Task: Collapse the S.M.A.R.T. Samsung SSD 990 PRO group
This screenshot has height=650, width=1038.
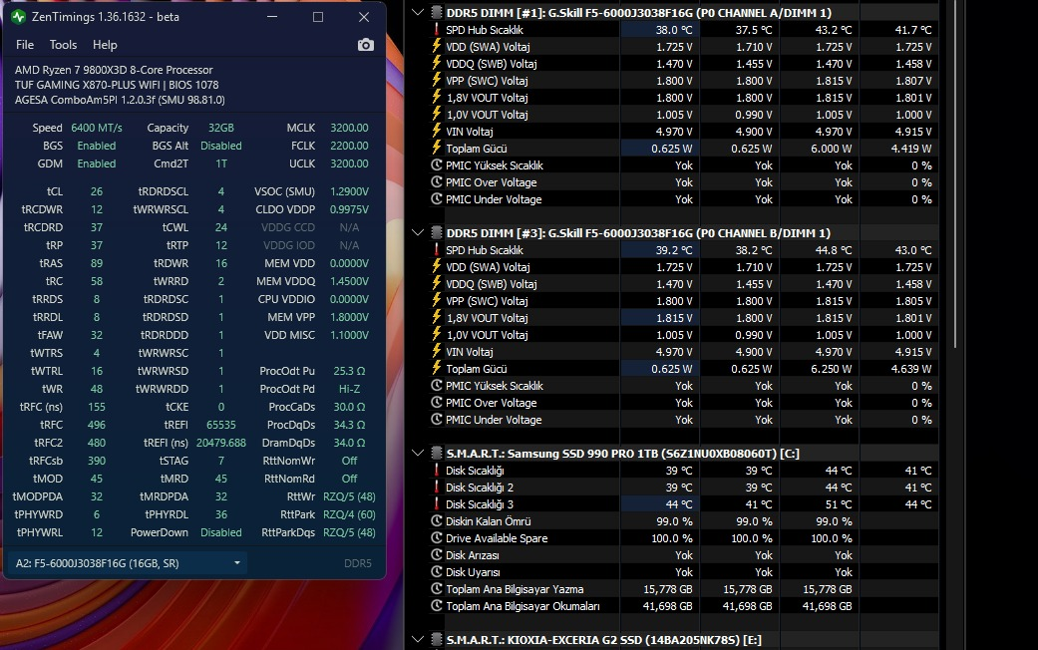Action: pyautogui.click(x=417, y=453)
